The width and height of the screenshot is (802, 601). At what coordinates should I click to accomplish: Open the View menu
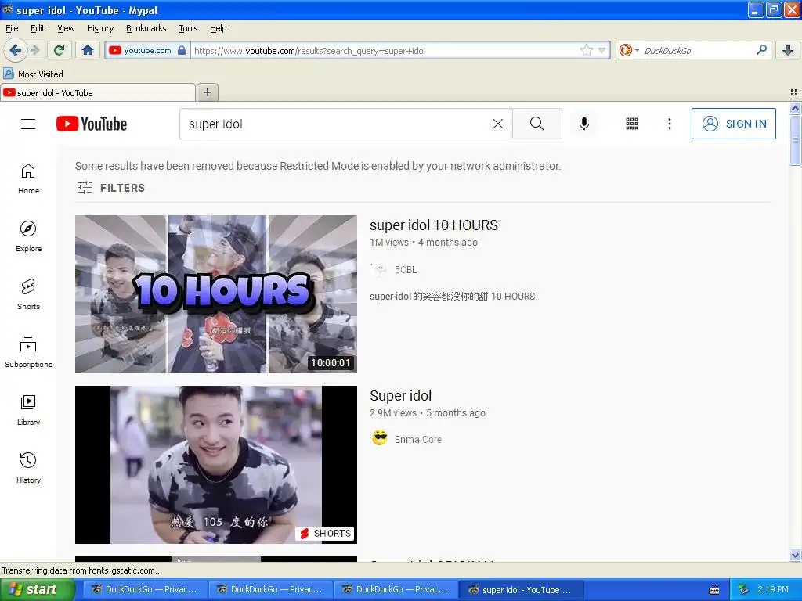pyautogui.click(x=66, y=28)
